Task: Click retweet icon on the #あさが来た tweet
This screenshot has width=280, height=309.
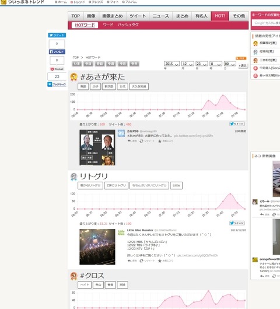Action: pos(141,141)
